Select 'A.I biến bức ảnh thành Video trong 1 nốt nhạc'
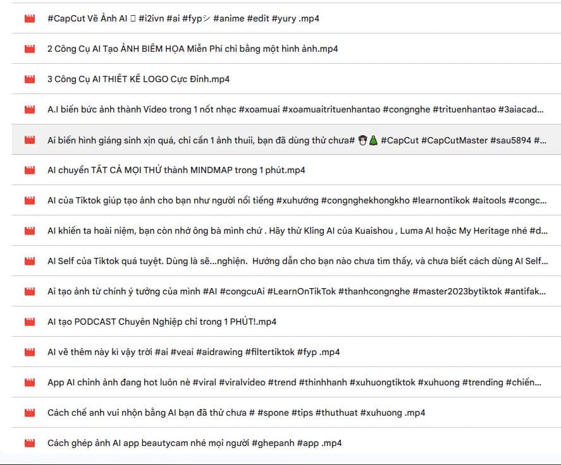The height and width of the screenshot is (465, 561). click(x=295, y=109)
